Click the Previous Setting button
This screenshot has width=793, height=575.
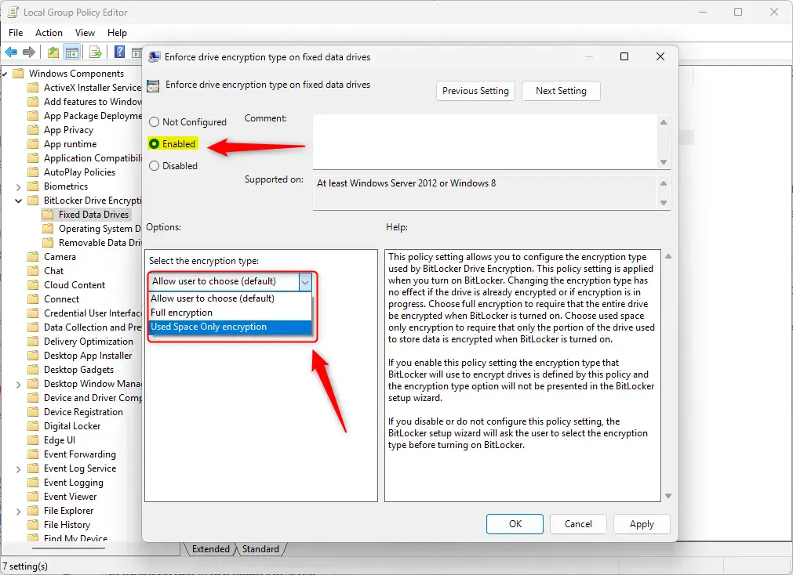coord(475,91)
